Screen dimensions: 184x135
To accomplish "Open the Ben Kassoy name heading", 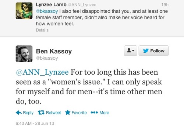I will (x=54, y=51).
